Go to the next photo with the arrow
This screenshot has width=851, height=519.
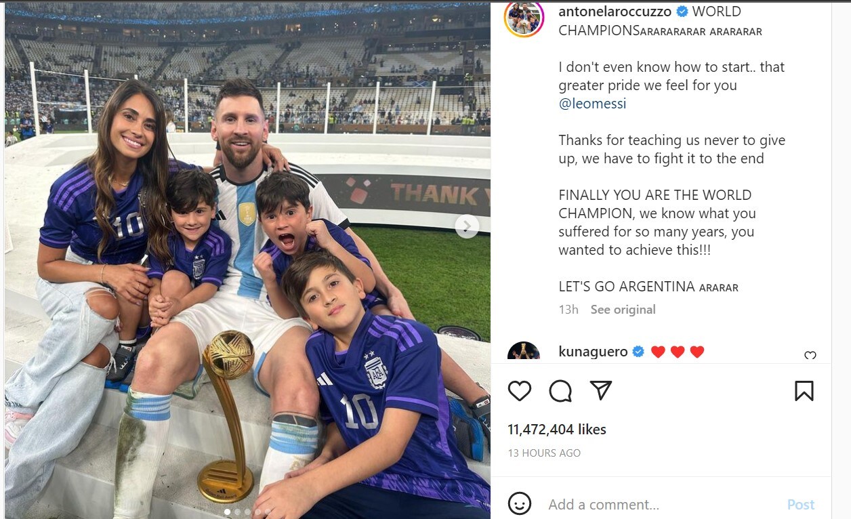(x=467, y=226)
